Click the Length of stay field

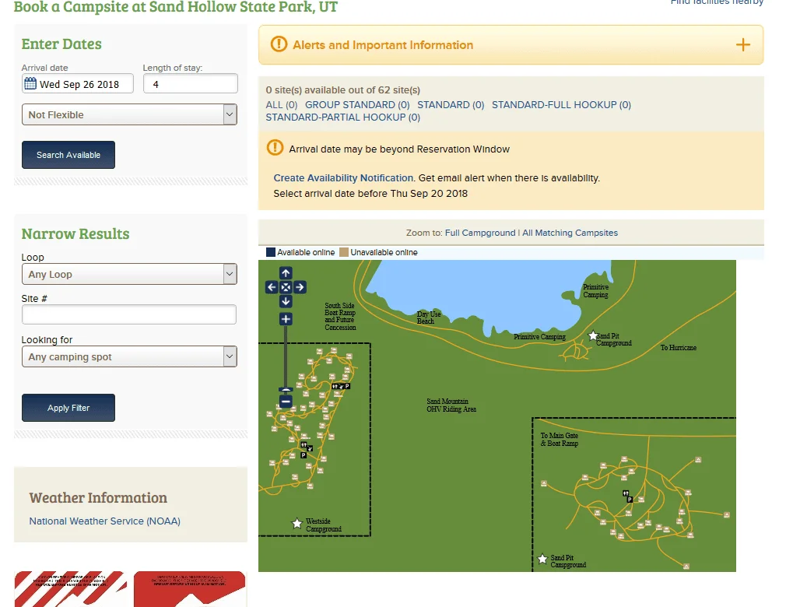click(191, 83)
